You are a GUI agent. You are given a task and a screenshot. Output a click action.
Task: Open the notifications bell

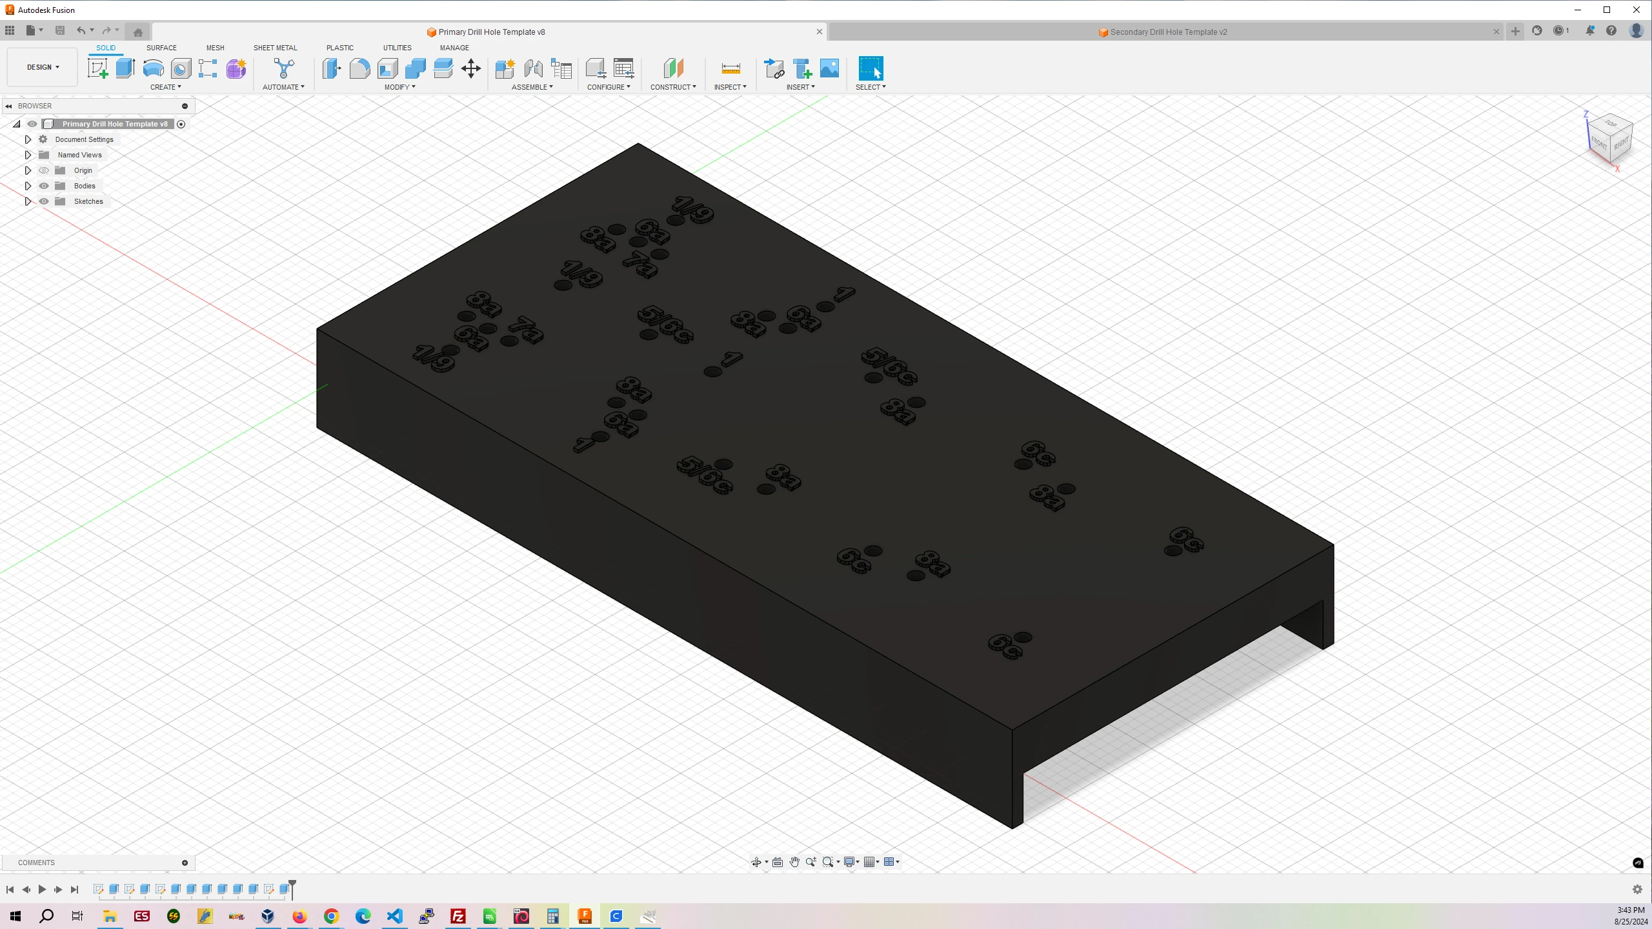click(1590, 30)
